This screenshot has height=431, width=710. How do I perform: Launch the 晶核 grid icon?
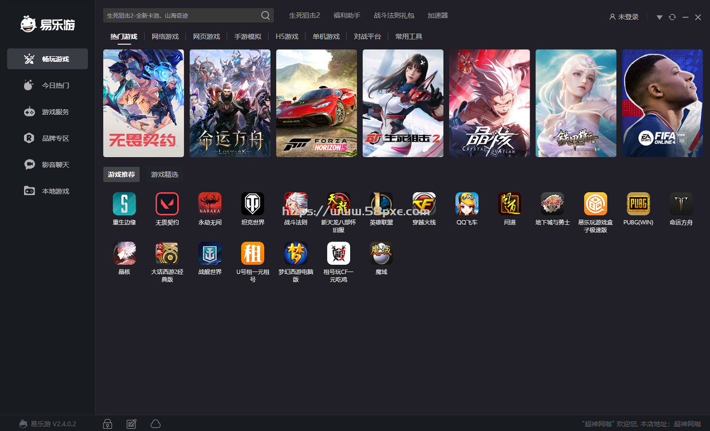coord(124,254)
